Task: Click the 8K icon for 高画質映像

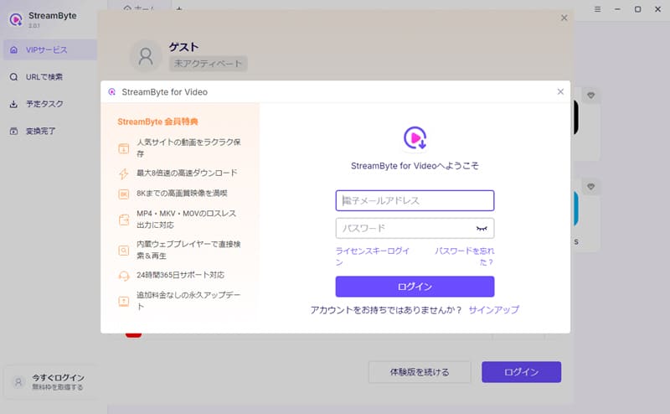Action: click(x=123, y=194)
